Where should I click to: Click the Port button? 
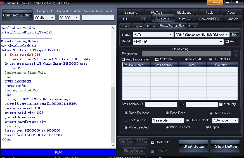point(234,35)
